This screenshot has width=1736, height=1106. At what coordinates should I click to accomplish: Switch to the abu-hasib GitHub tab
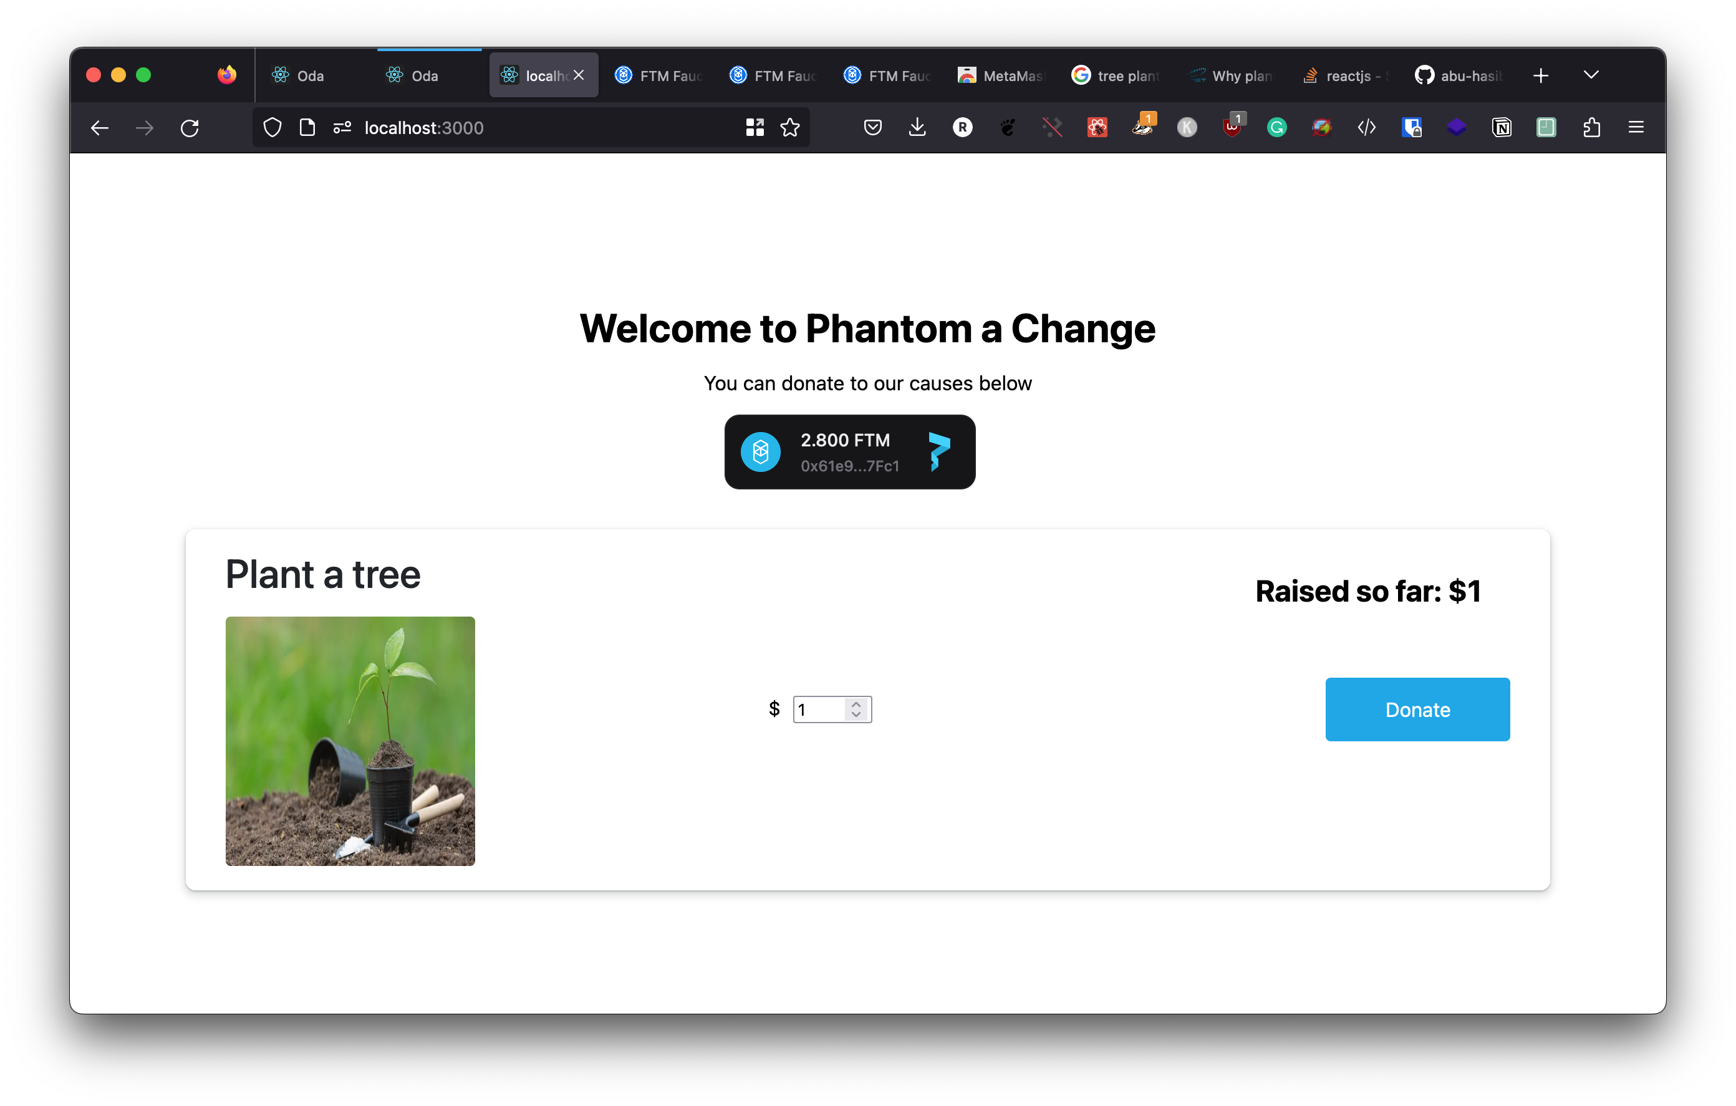point(1459,75)
